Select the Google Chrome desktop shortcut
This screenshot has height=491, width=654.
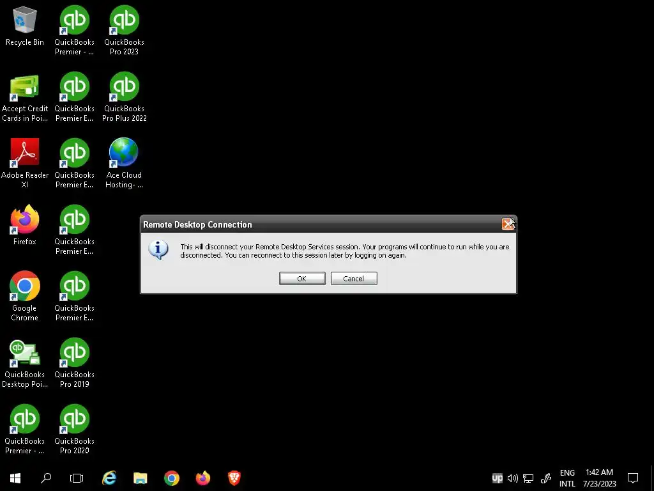pos(25,297)
